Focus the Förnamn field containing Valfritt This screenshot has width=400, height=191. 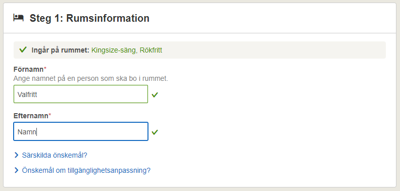coord(81,94)
